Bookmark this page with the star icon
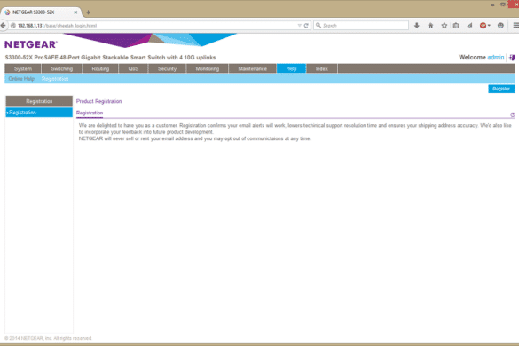 444,25
